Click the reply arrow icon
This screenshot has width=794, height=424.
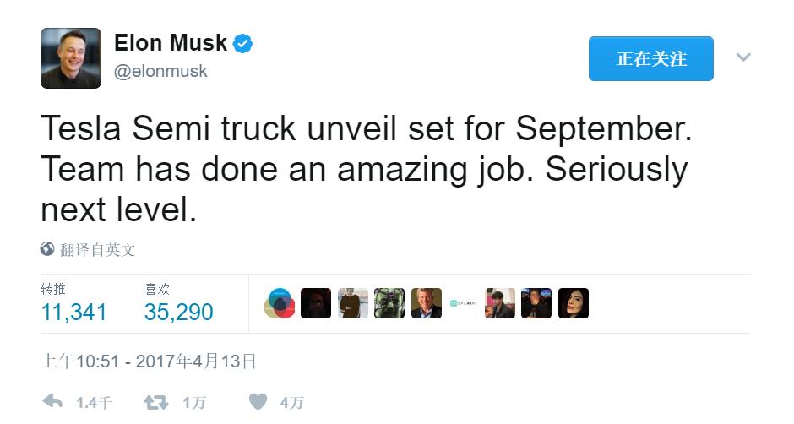point(52,402)
